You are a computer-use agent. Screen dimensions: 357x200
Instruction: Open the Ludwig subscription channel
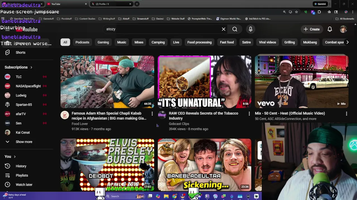(x=21, y=95)
